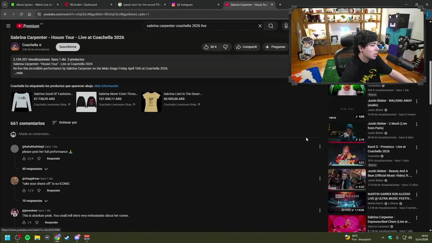The width and height of the screenshot is (432, 243).
Task: Open the Coachella channel avatar
Action: click(15, 47)
